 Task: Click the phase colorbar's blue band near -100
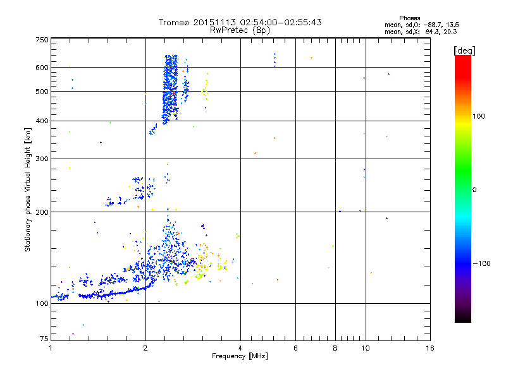463,263
